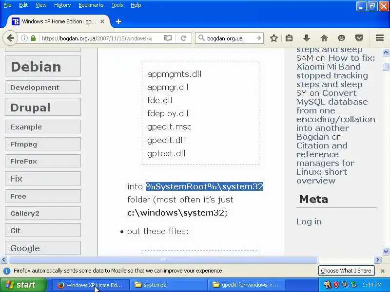This screenshot has width=390, height=292.
Task: Open the Git tag link
Action: [43, 230]
